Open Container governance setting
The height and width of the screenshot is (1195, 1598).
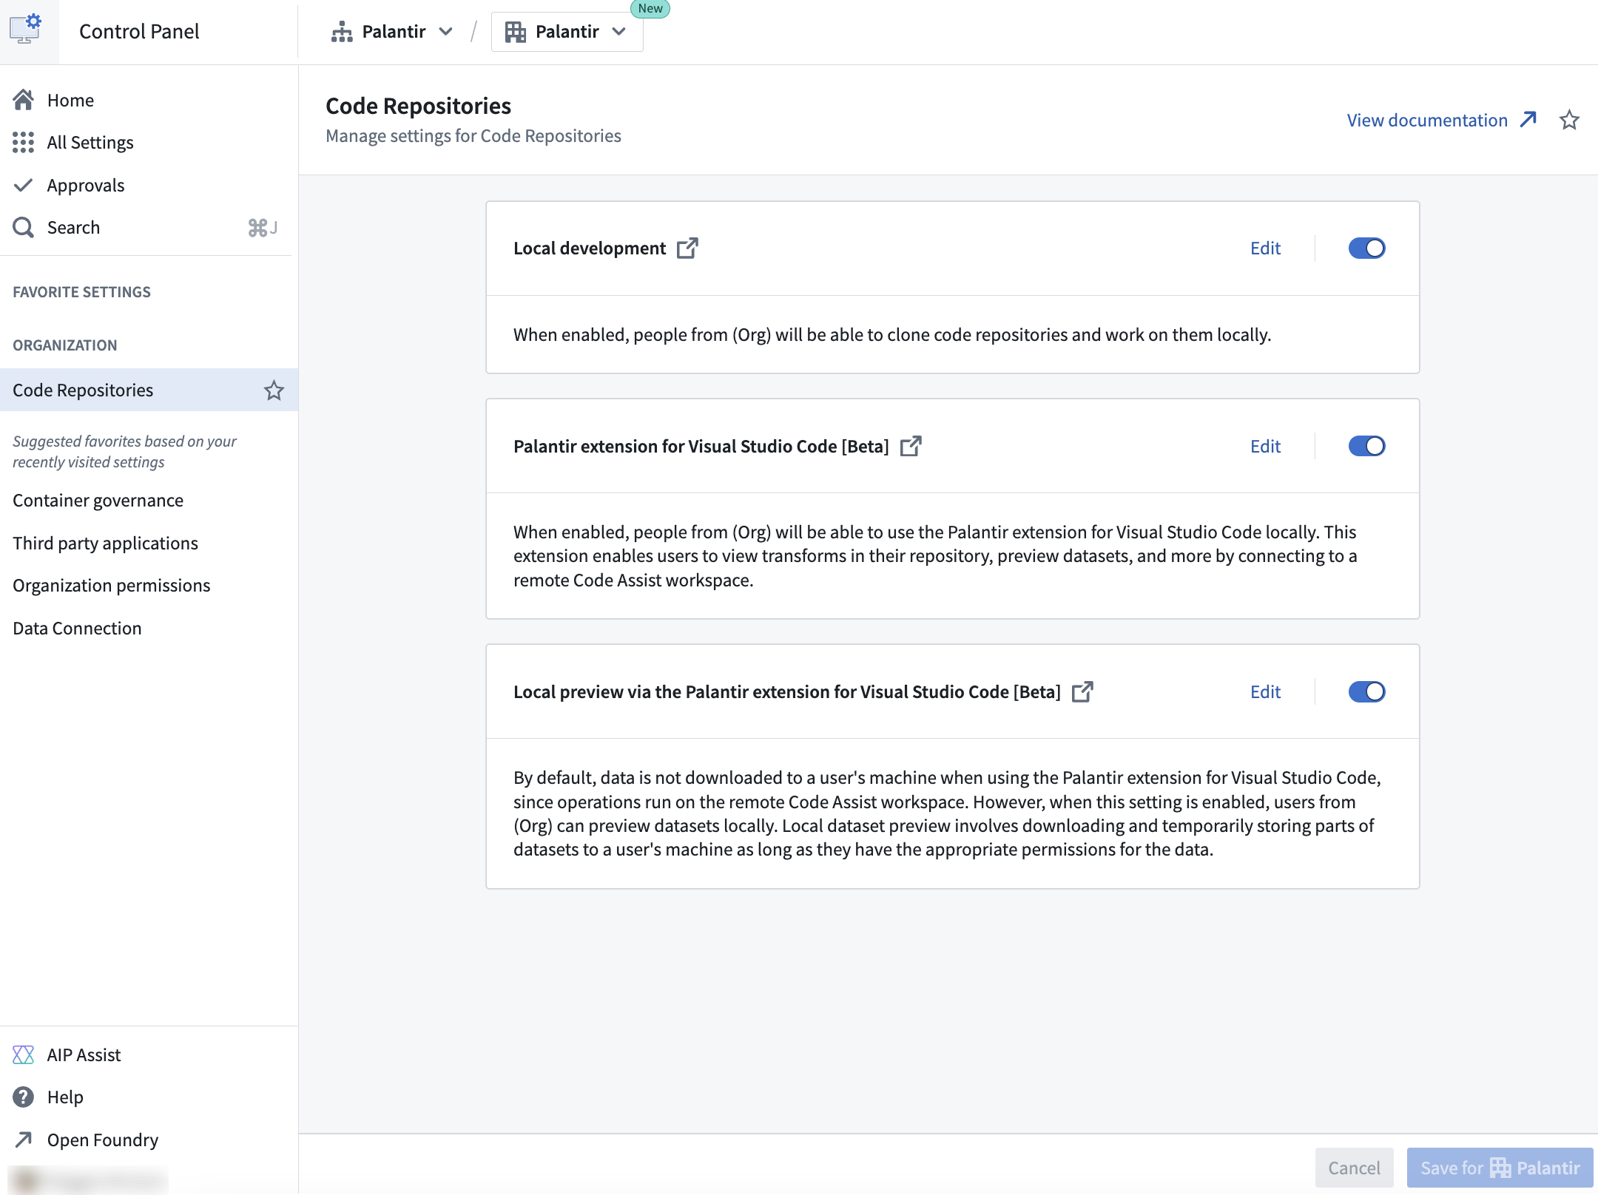(x=98, y=500)
